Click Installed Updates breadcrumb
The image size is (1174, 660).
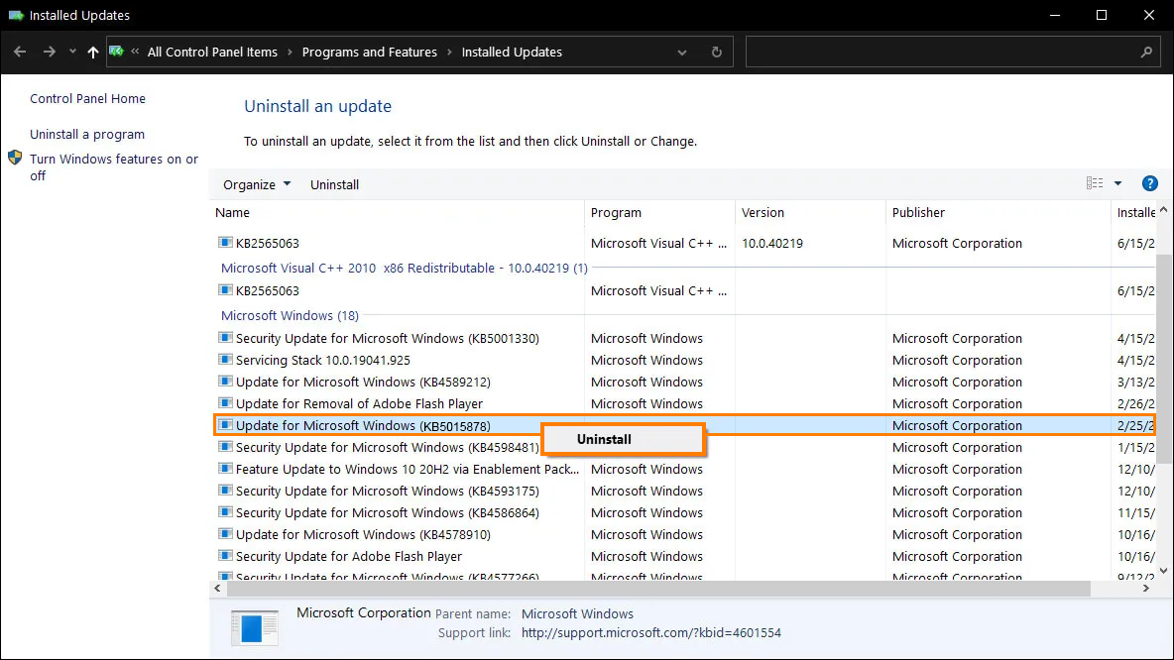point(512,53)
